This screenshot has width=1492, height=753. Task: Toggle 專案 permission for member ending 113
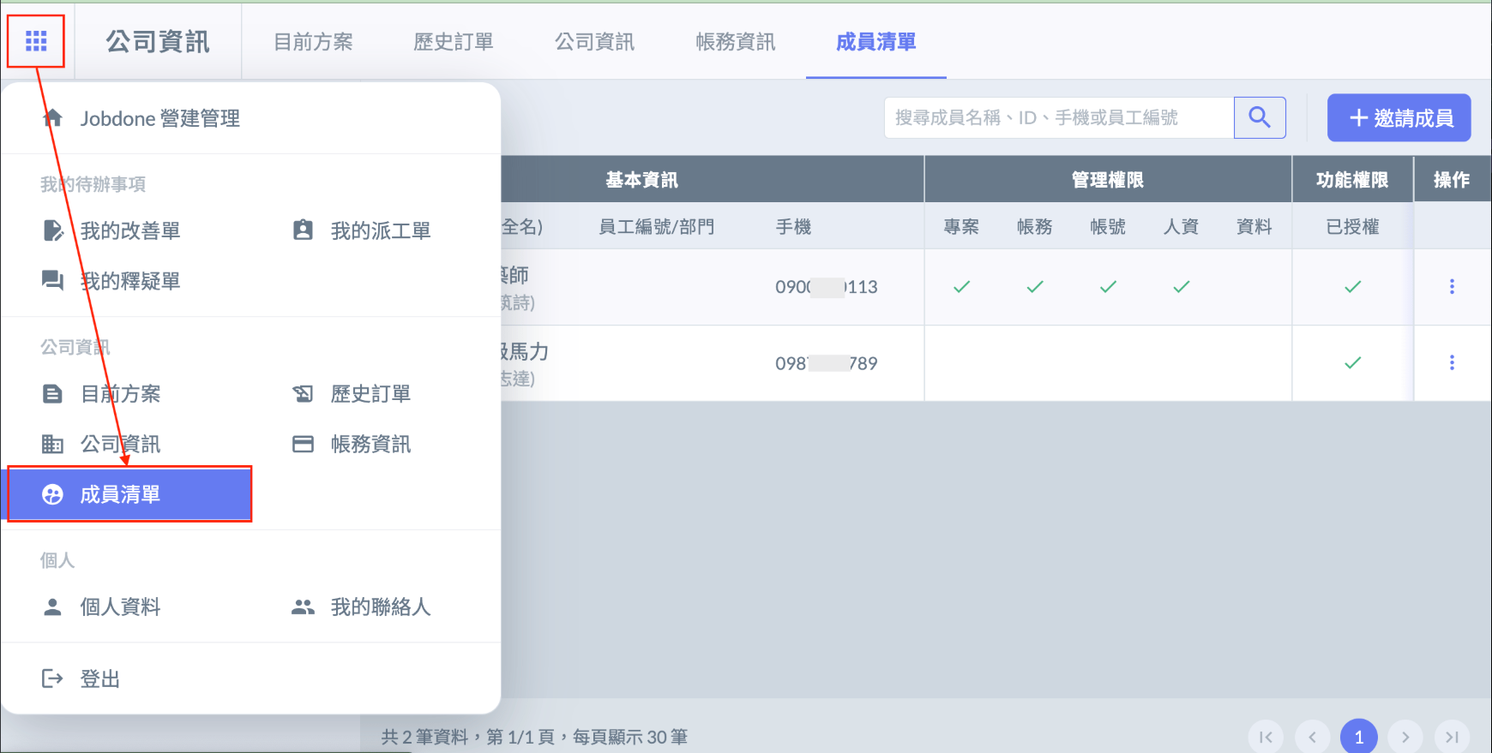(961, 287)
